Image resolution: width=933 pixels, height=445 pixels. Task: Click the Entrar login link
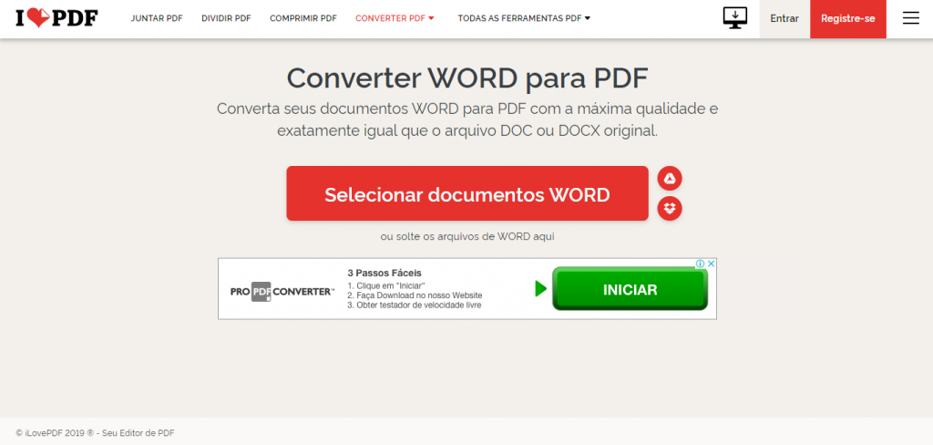(784, 19)
